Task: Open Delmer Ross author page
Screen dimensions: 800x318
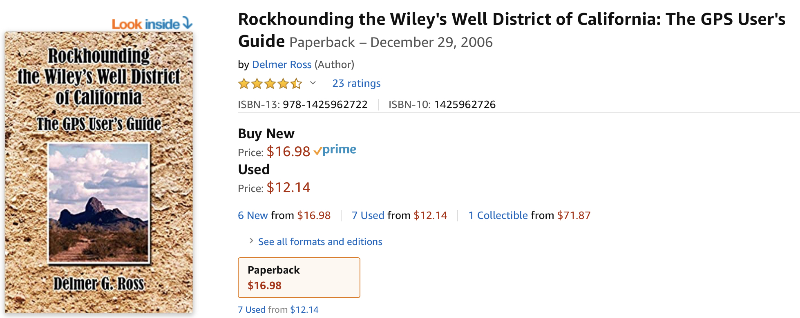Action: tap(282, 64)
